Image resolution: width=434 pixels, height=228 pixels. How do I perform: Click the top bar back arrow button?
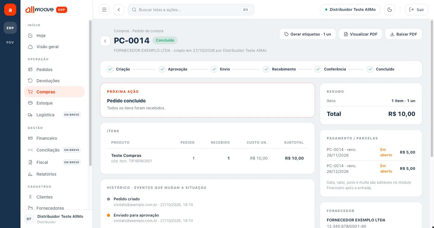[119, 10]
